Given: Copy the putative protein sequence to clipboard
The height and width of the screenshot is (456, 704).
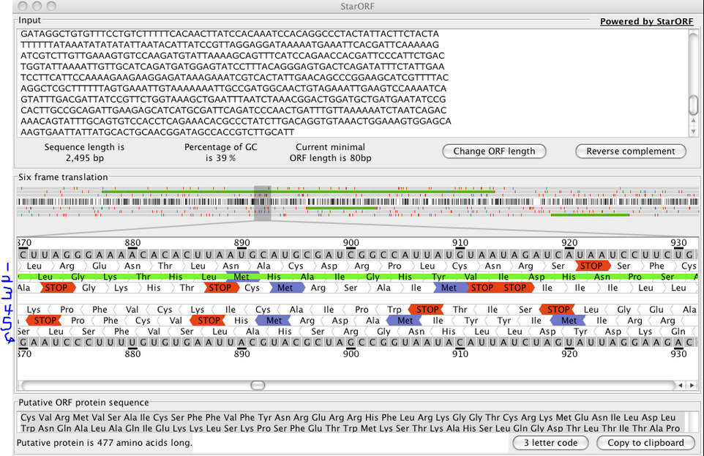Looking at the screenshot, I should pos(645,443).
